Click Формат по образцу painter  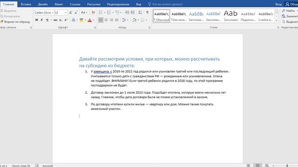click(15, 22)
